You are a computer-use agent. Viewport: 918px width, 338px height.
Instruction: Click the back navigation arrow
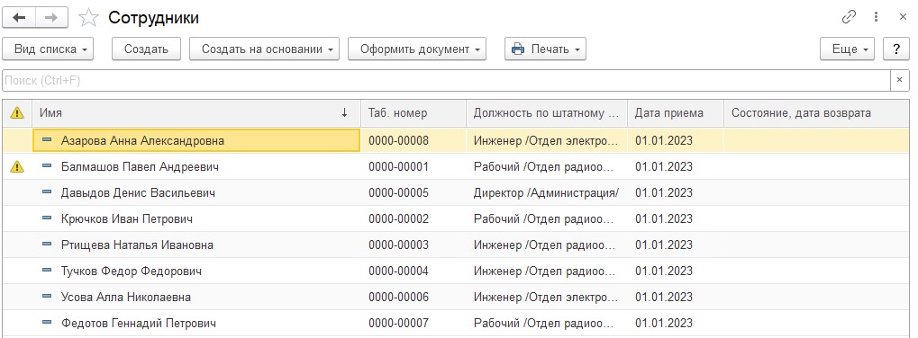point(19,17)
